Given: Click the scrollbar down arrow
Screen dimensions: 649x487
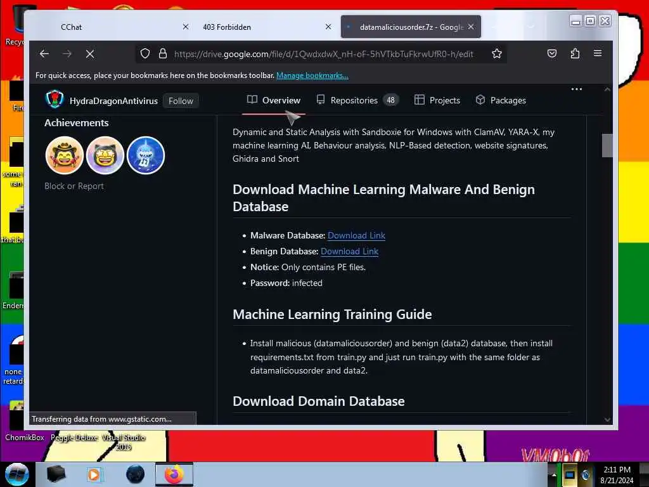Looking at the screenshot, I should click(x=607, y=420).
